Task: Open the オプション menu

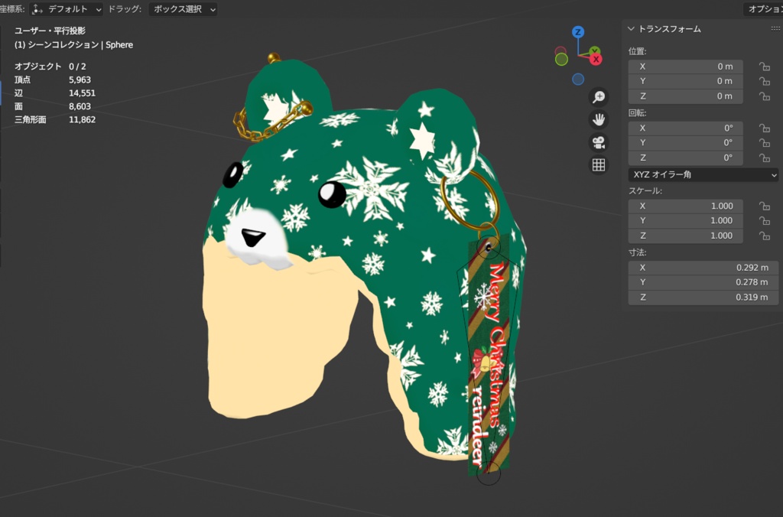Action: (764, 9)
